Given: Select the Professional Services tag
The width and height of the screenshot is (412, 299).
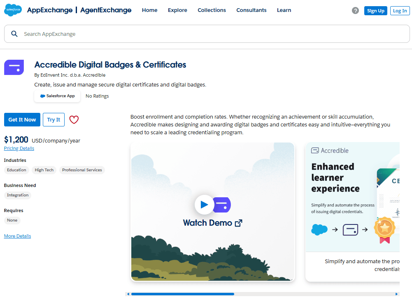Looking at the screenshot, I should [x=82, y=170].
